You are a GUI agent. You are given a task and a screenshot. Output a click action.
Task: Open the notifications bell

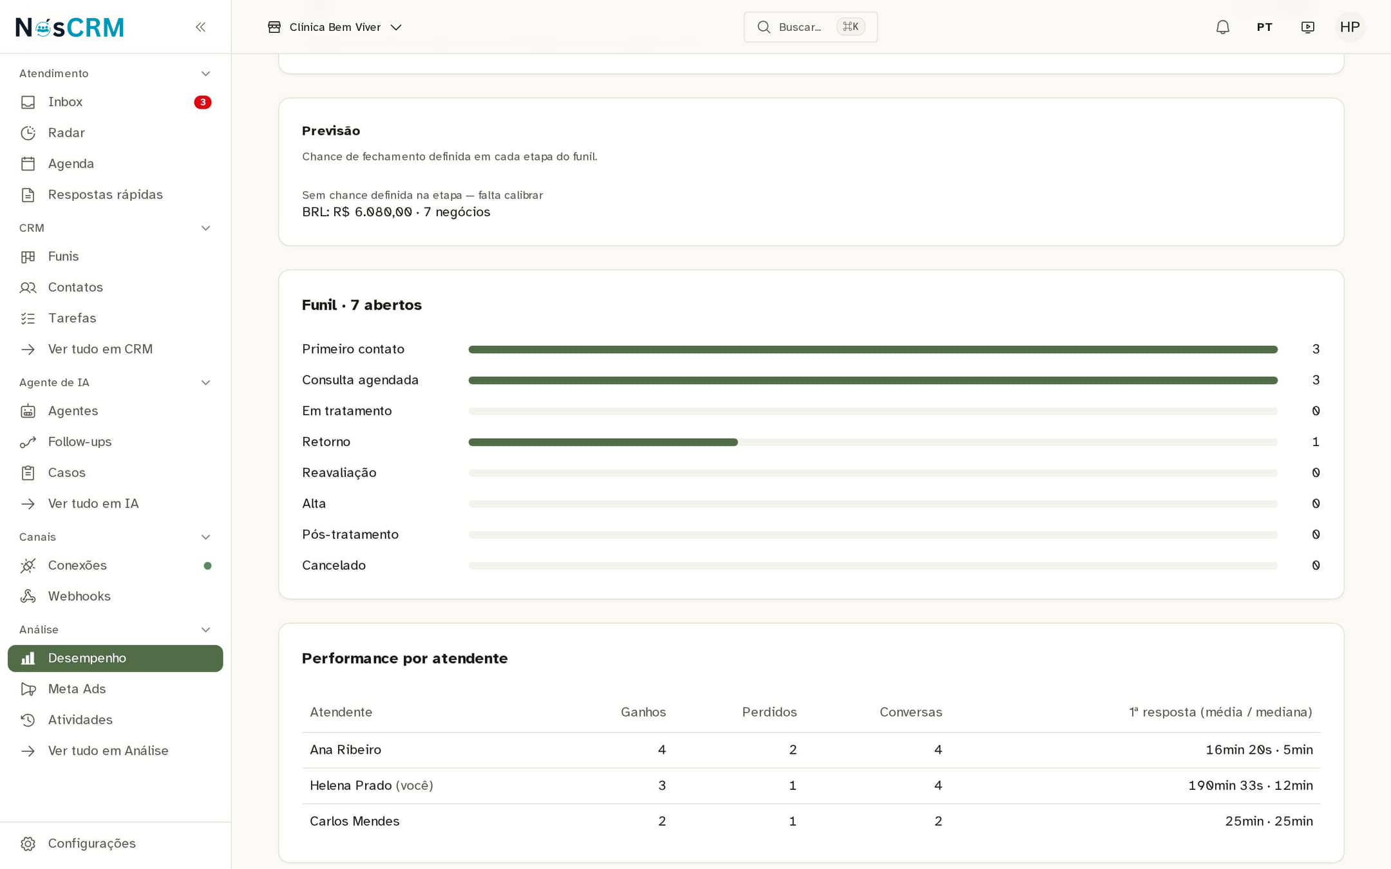(1222, 27)
